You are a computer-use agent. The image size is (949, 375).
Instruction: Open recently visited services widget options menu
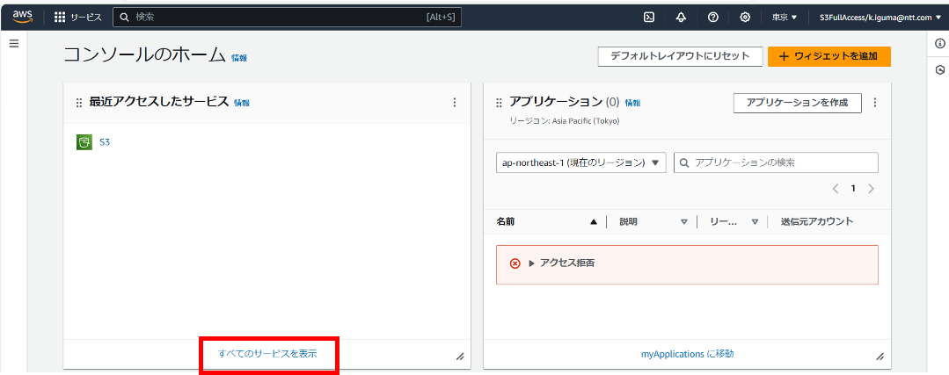click(455, 103)
